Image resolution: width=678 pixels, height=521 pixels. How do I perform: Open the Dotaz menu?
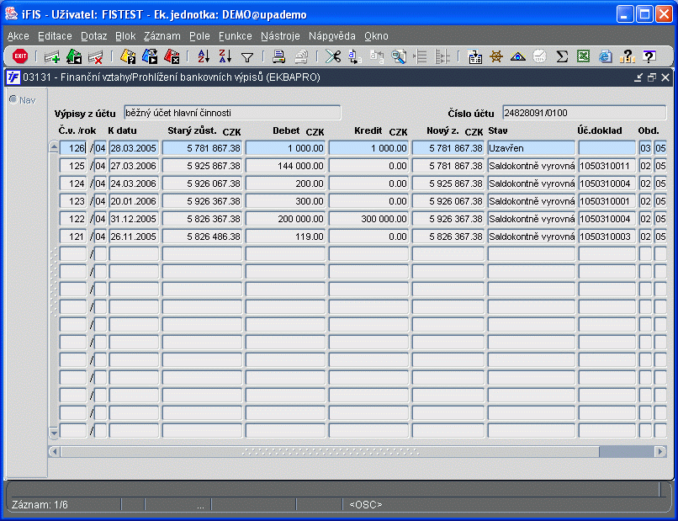(x=94, y=36)
